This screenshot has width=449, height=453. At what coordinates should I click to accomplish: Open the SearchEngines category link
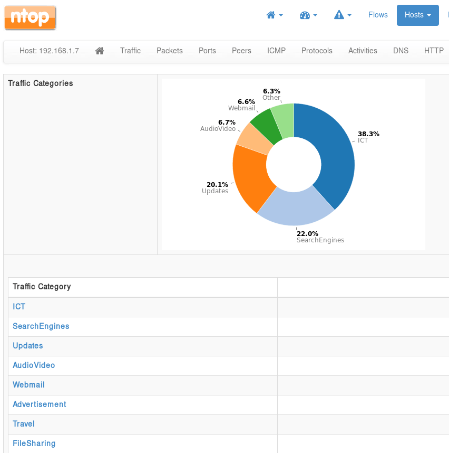[x=41, y=326]
